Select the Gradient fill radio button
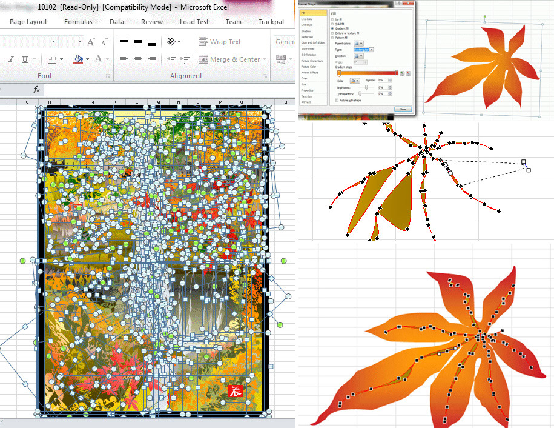 331,28
